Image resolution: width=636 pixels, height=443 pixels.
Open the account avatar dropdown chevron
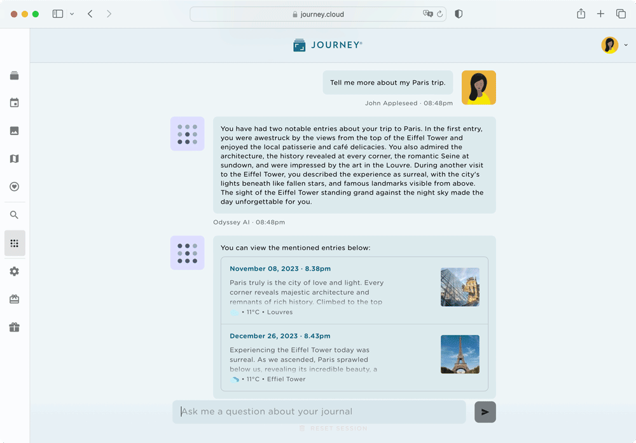(x=626, y=45)
